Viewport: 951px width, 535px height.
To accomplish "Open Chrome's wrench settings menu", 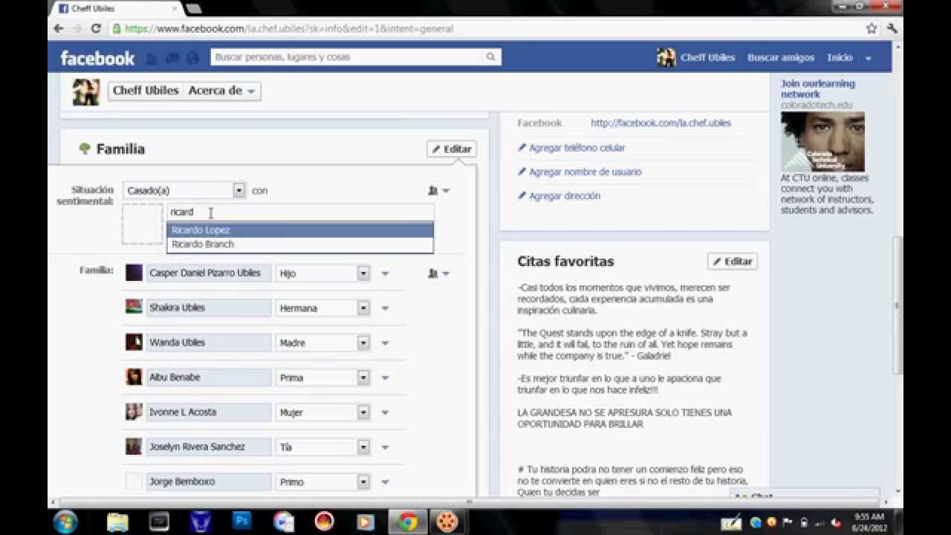I will (892, 28).
